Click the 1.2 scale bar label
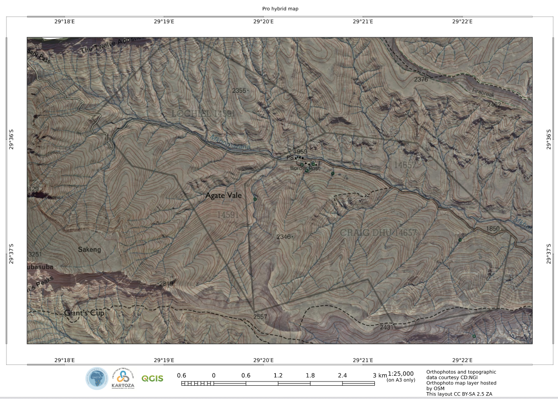Image resolution: width=558 pixels, height=399 pixels. 278,376
